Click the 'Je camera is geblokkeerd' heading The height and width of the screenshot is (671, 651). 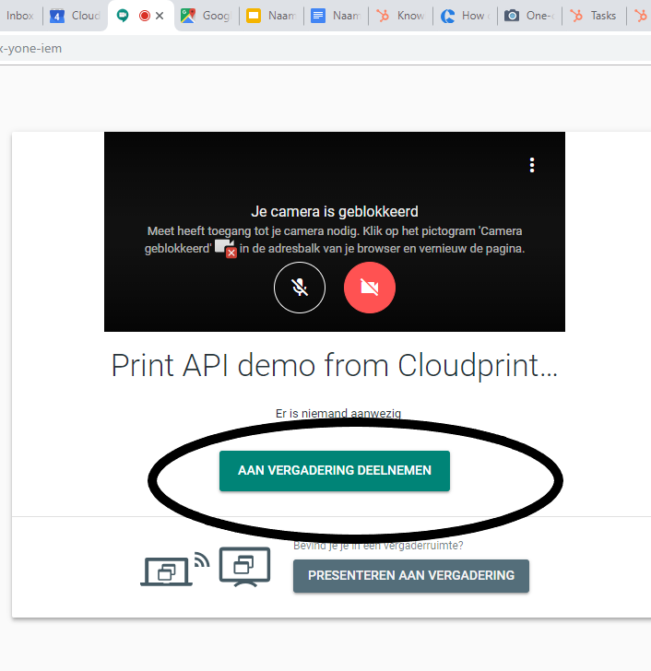[x=335, y=211]
